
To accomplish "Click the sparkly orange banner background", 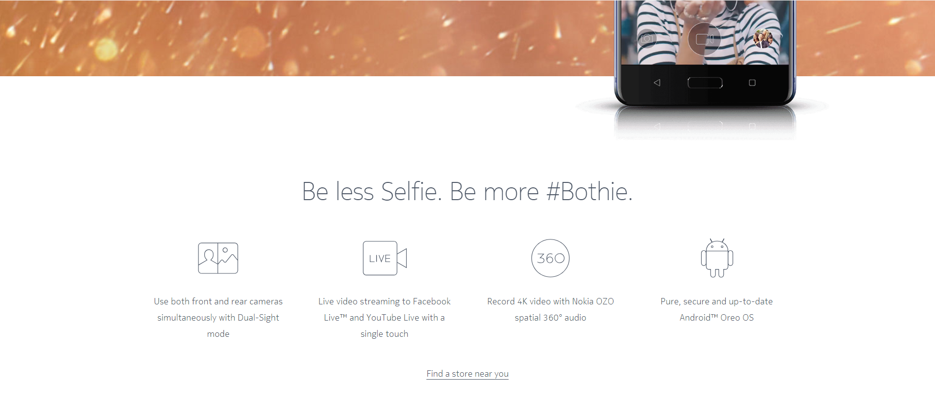I will (295, 38).
